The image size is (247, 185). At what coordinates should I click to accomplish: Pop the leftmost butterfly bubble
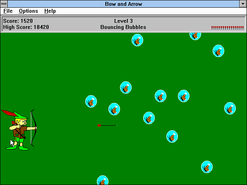[91, 102]
